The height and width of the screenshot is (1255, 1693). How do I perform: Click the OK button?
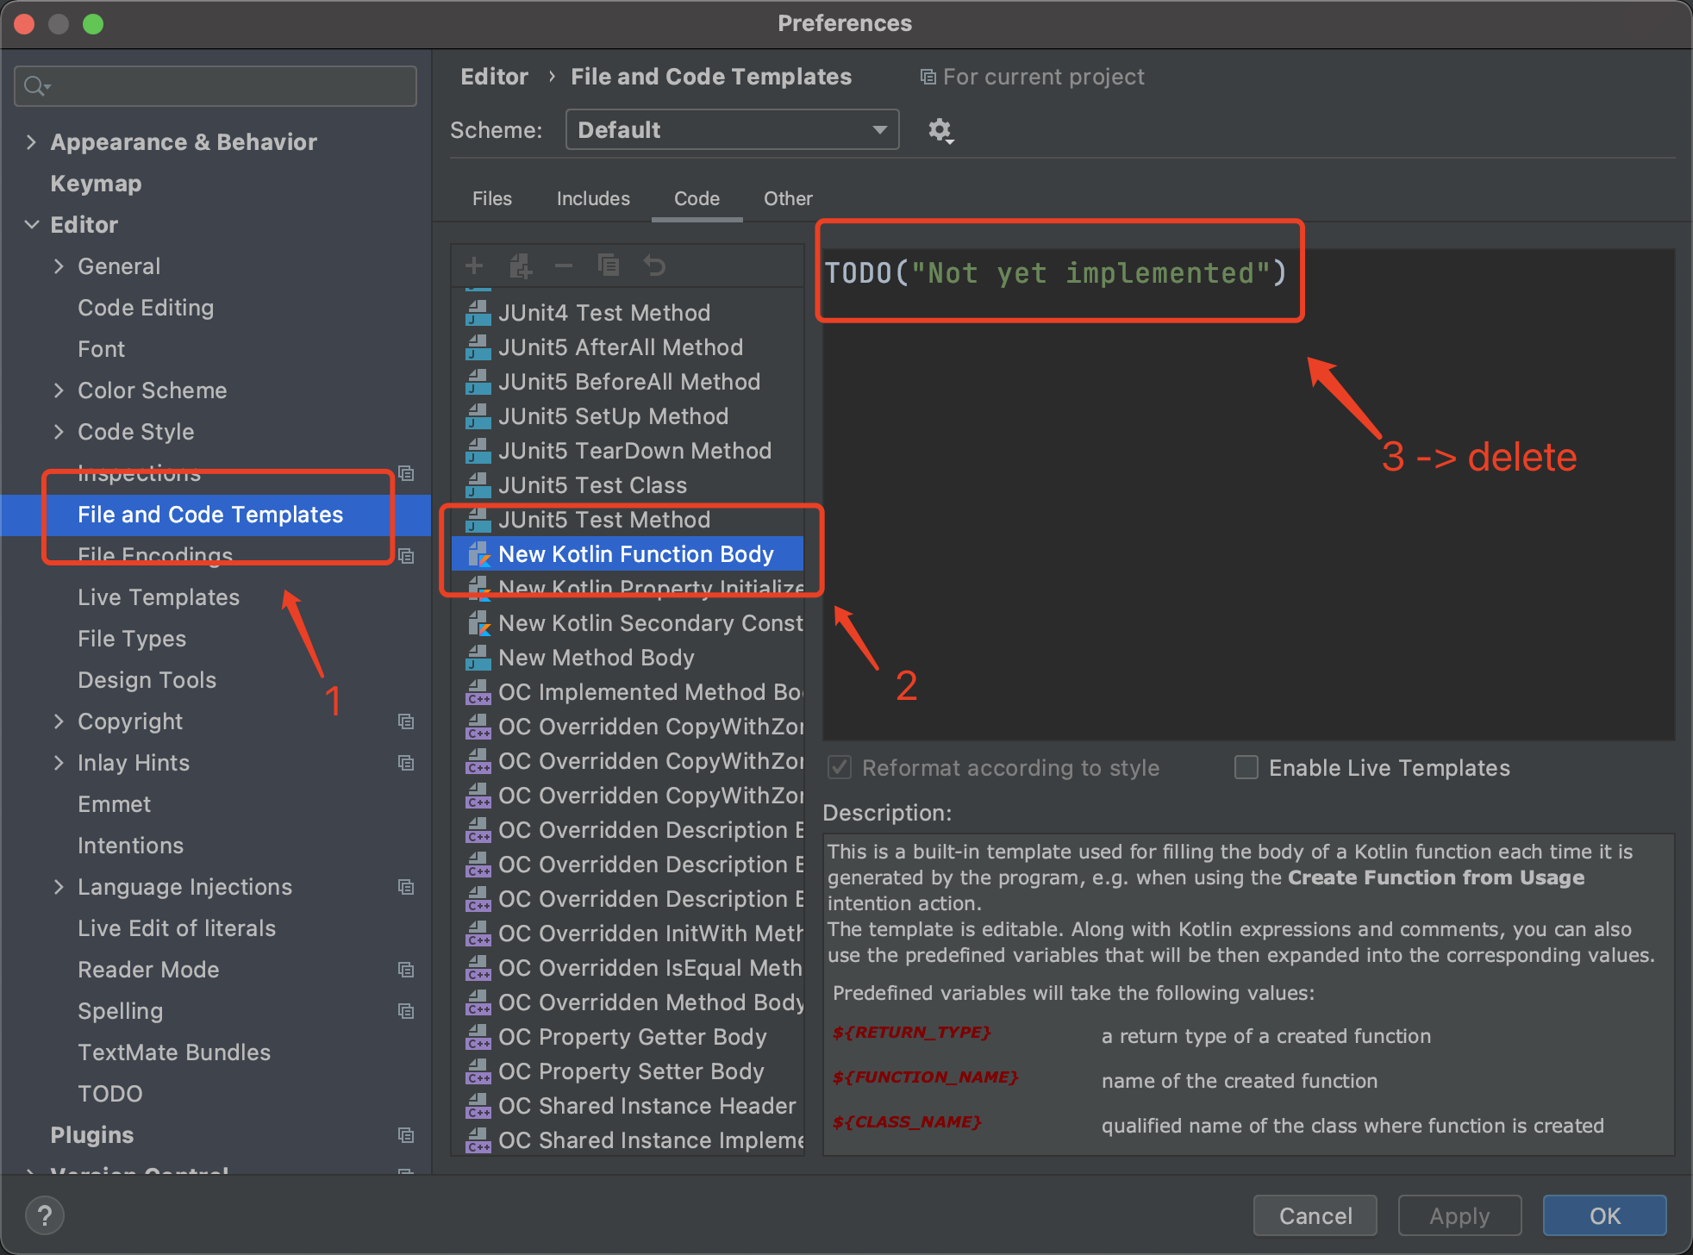click(x=1603, y=1215)
